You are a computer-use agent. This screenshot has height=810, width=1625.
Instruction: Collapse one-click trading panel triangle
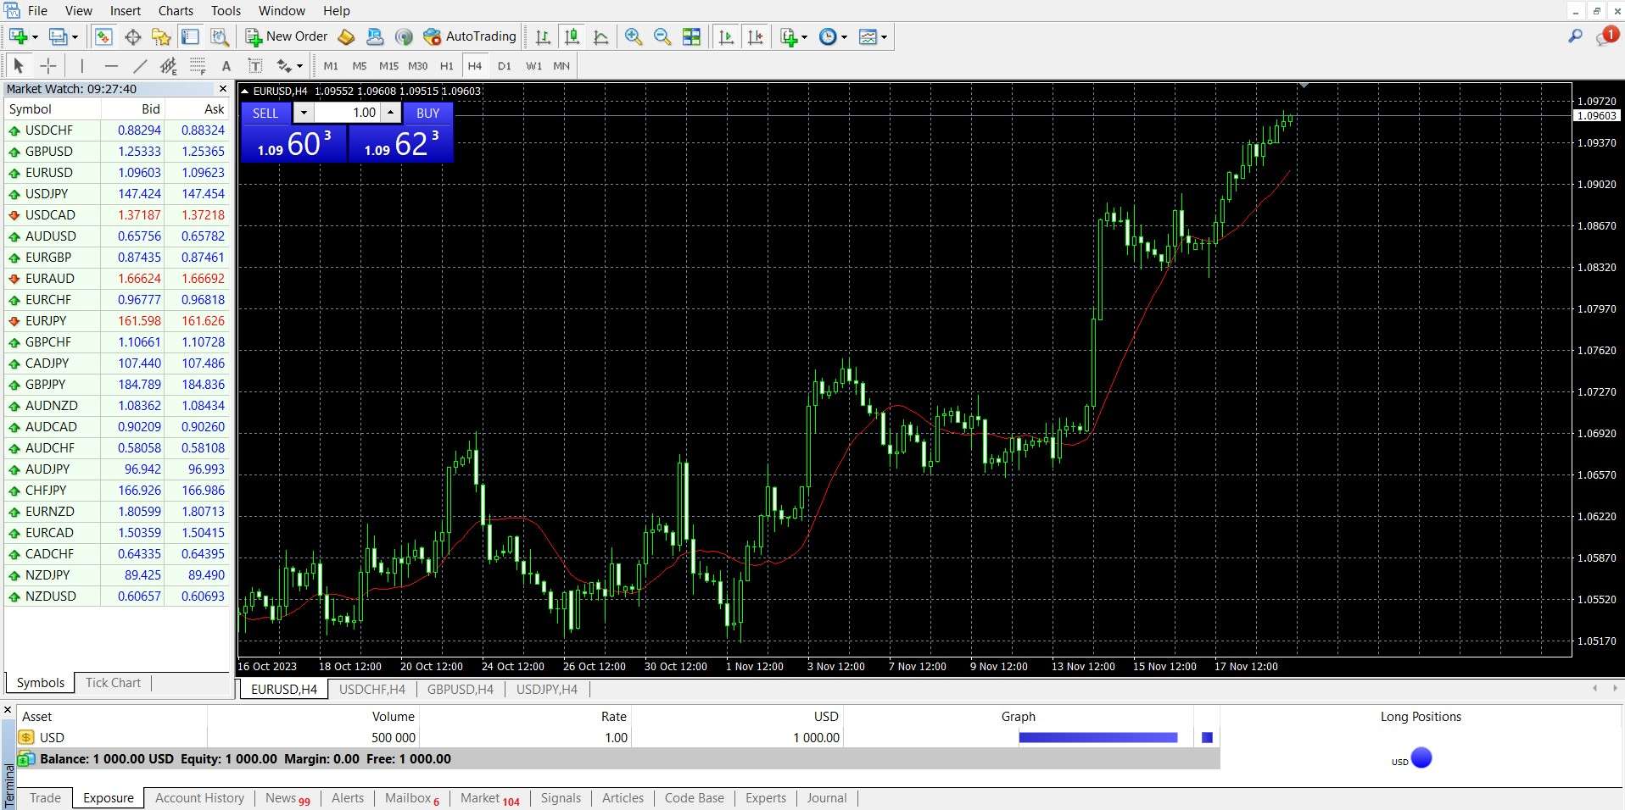click(x=245, y=91)
